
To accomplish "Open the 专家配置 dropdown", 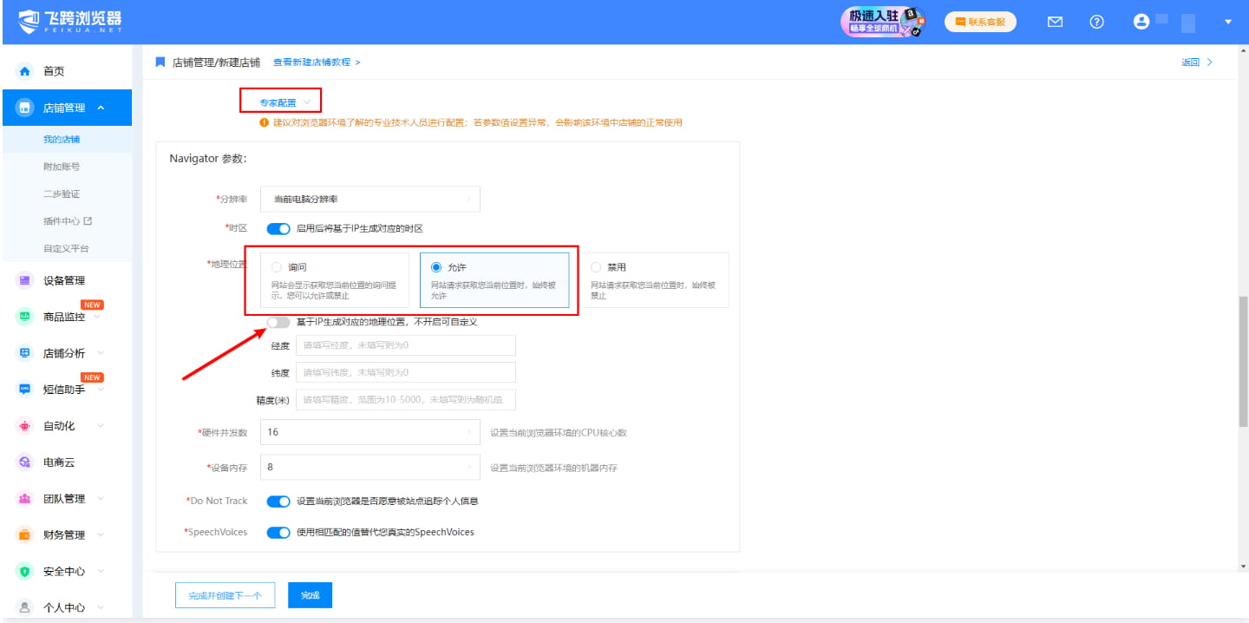I will (x=281, y=101).
